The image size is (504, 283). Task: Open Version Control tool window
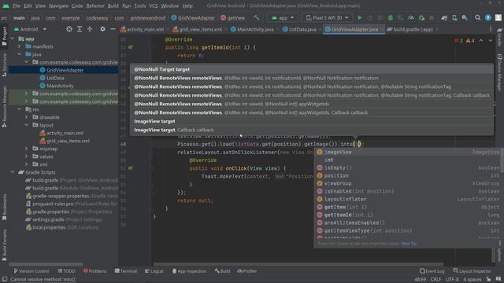coord(31,271)
